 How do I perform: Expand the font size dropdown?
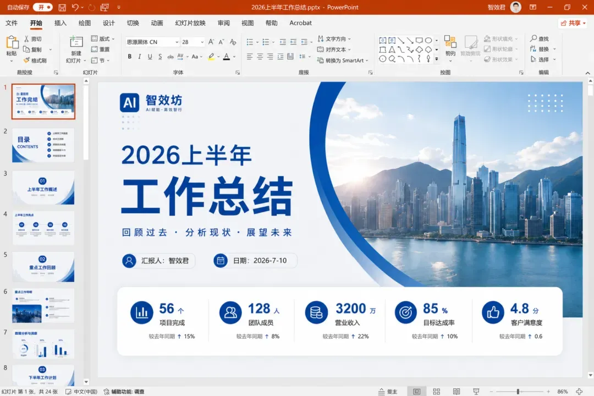tap(202, 42)
